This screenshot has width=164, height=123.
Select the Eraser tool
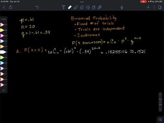82,7
